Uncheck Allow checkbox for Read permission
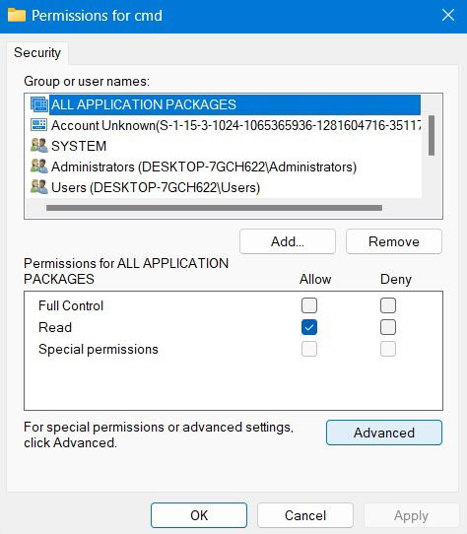This screenshot has height=534, width=467. (x=309, y=327)
